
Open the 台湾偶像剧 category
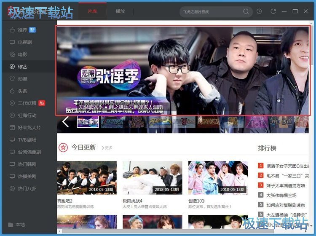pyautogui.click(x=25, y=152)
